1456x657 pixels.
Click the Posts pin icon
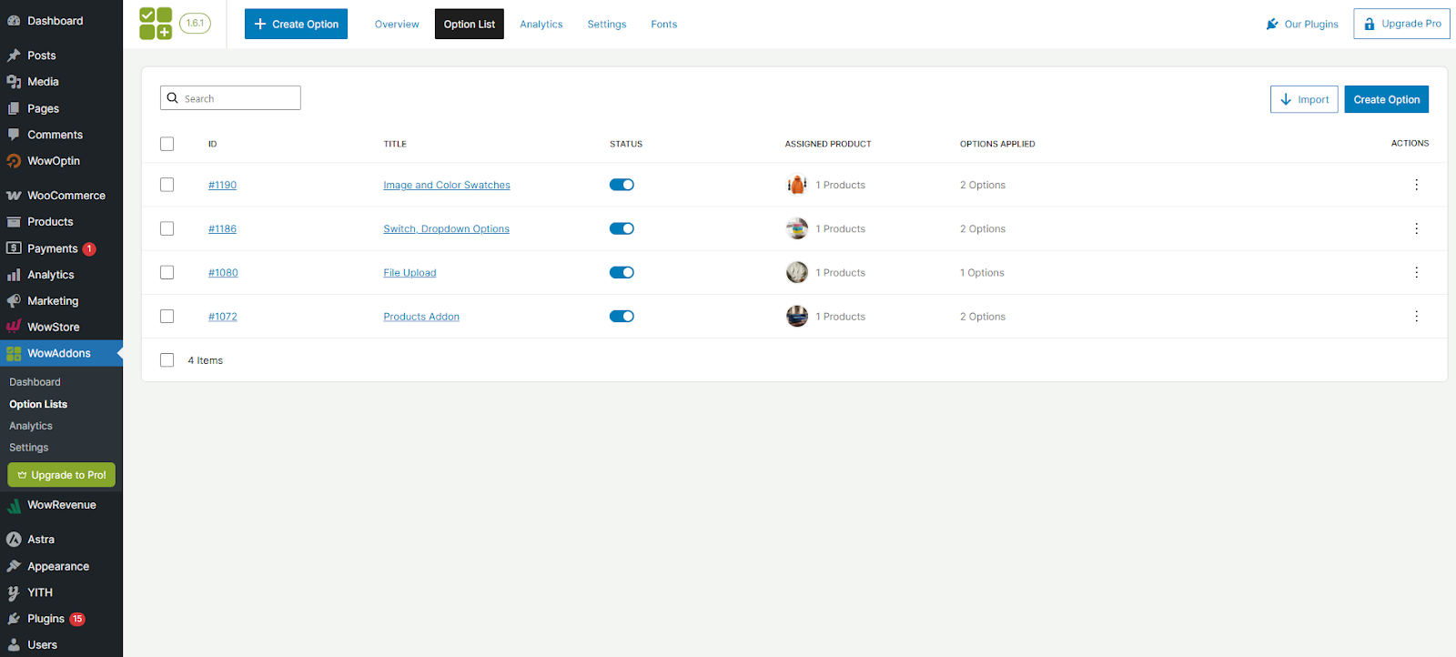click(x=14, y=56)
